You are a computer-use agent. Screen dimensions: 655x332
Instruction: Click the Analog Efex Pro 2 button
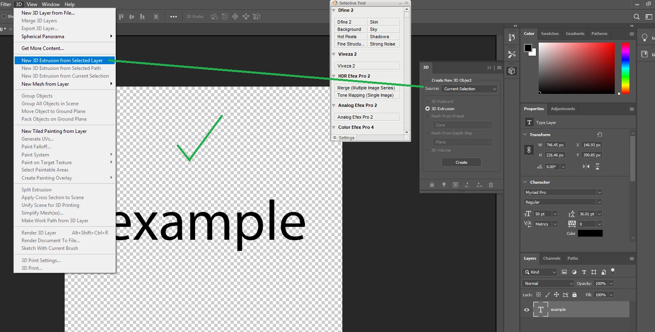(368, 117)
